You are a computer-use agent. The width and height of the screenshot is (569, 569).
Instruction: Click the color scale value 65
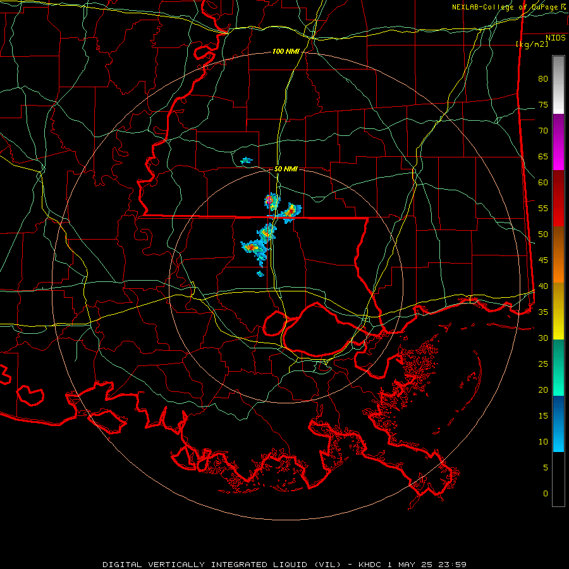point(543,157)
